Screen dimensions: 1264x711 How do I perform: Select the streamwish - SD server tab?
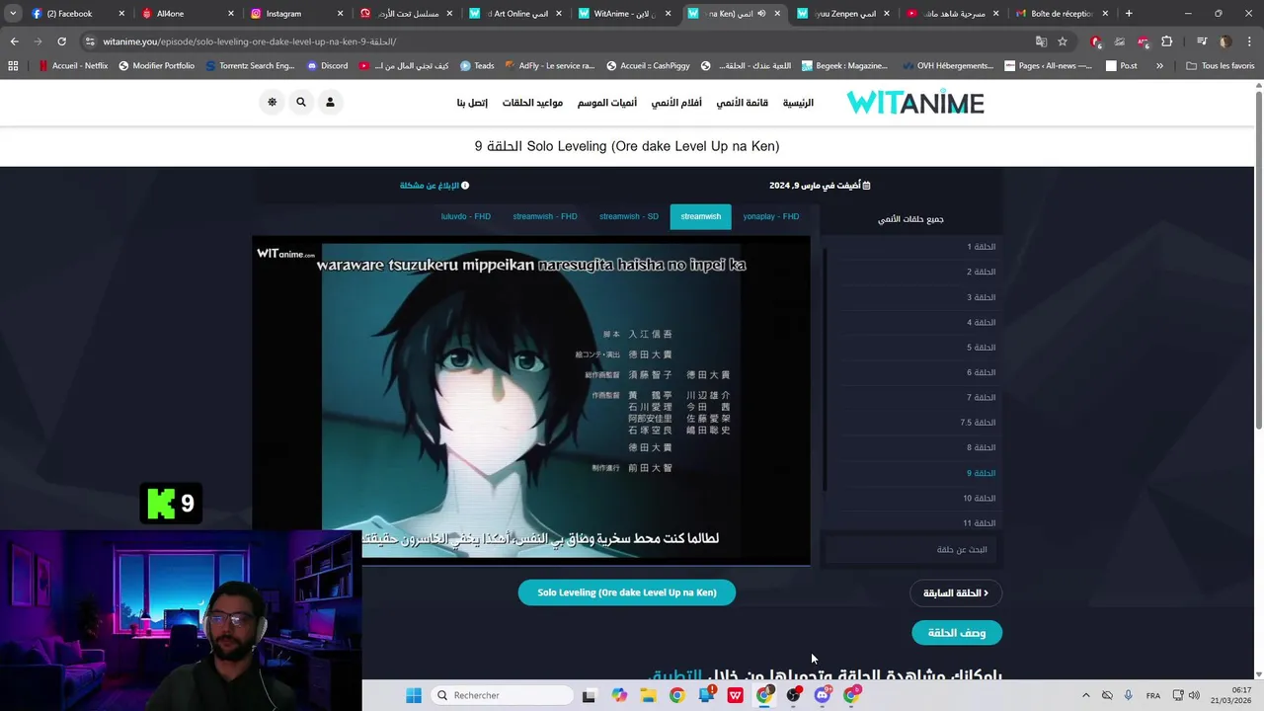click(x=629, y=216)
